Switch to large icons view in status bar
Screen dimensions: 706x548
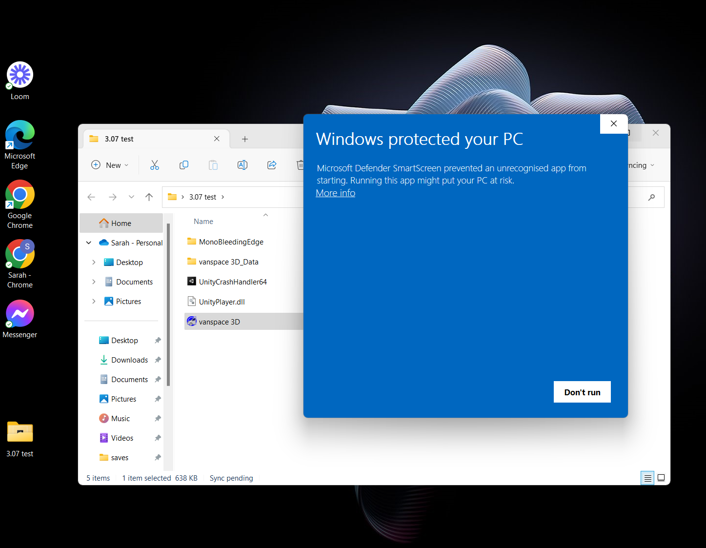pyautogui.click(x=661, y=478)
